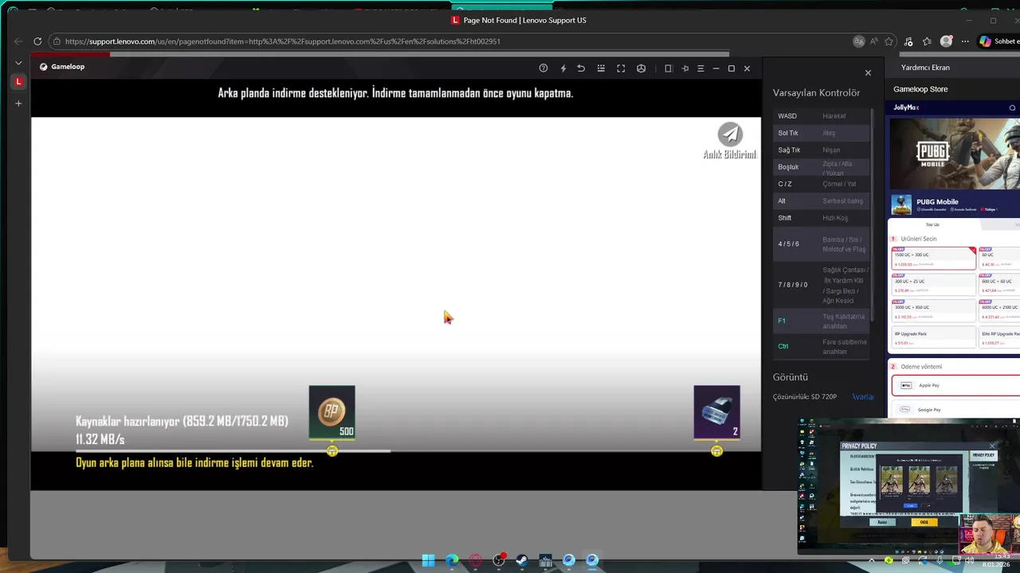Click Anlık Bildirimi paper plane icon
The image size is (1020, 573).
click(730, 134)
